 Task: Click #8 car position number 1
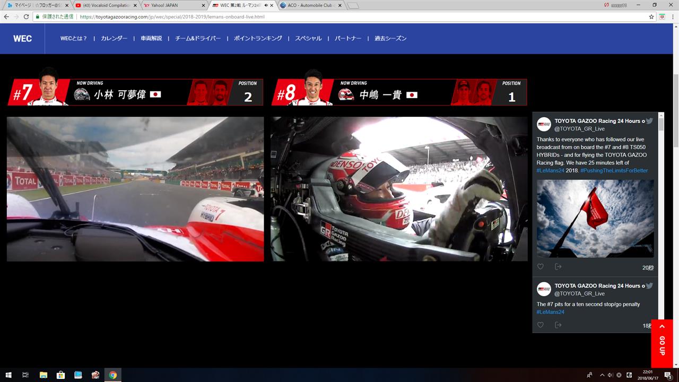[x=511, y=97]
